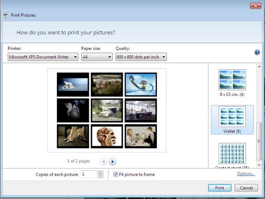
Task: Click the 'Quality:' label
Action: (123, 48)
